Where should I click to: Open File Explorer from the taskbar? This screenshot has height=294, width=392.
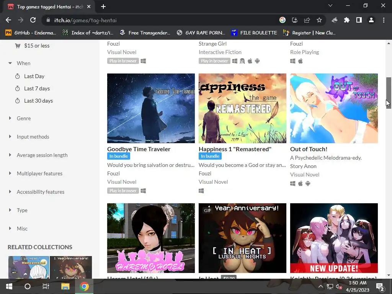point(65,286)
